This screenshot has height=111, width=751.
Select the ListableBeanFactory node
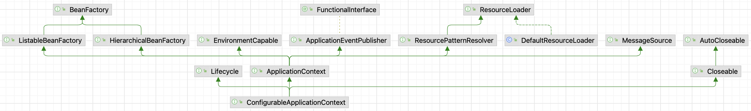point(44,40)
